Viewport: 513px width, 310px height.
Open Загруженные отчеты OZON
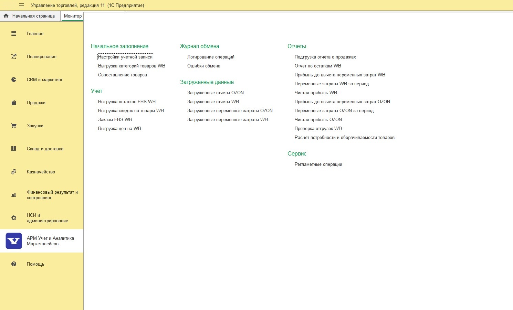click(216, 93)
